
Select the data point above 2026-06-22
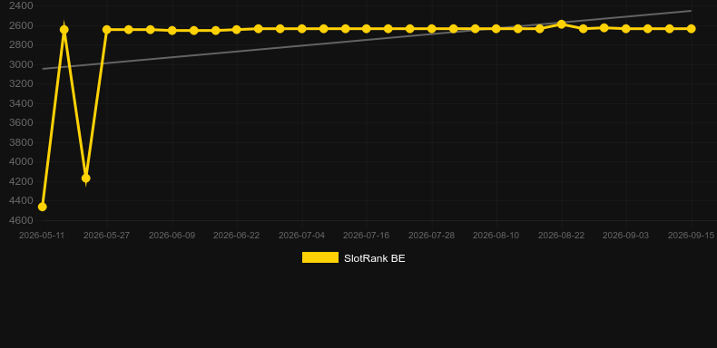pyautogui.click(x=236, y=30)
